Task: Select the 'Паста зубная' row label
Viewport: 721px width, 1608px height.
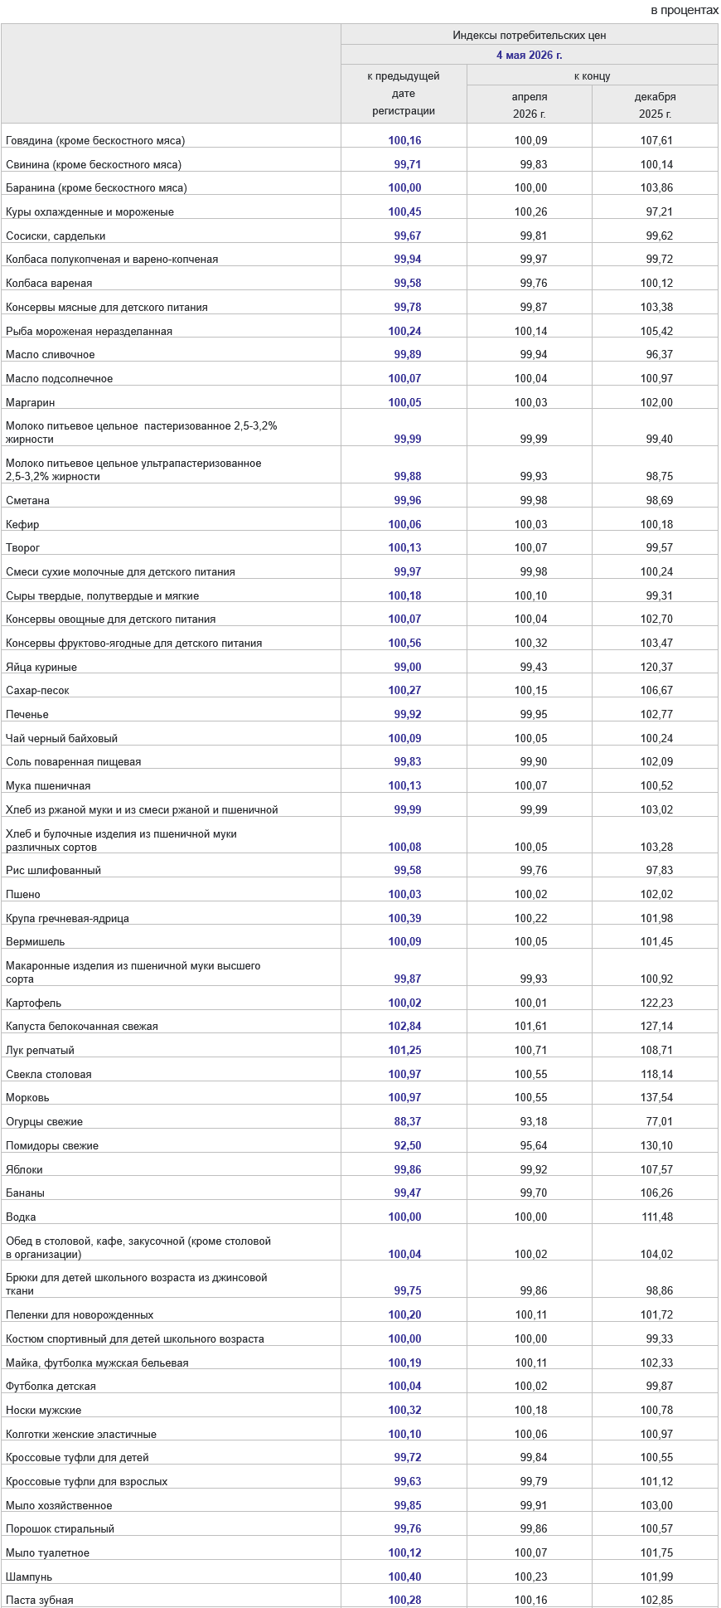Action: [39, 1600]
